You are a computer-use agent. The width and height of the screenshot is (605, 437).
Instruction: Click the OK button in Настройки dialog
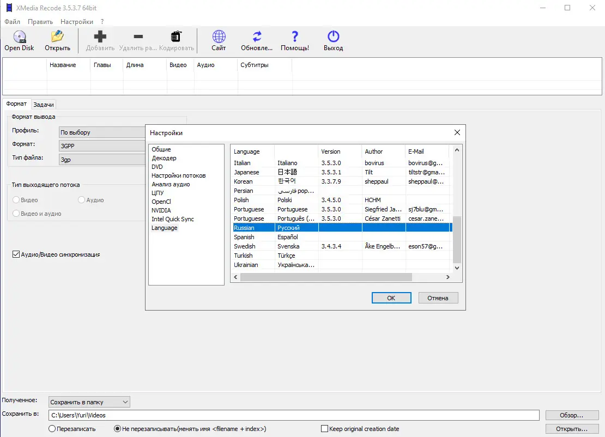(391, 298)
